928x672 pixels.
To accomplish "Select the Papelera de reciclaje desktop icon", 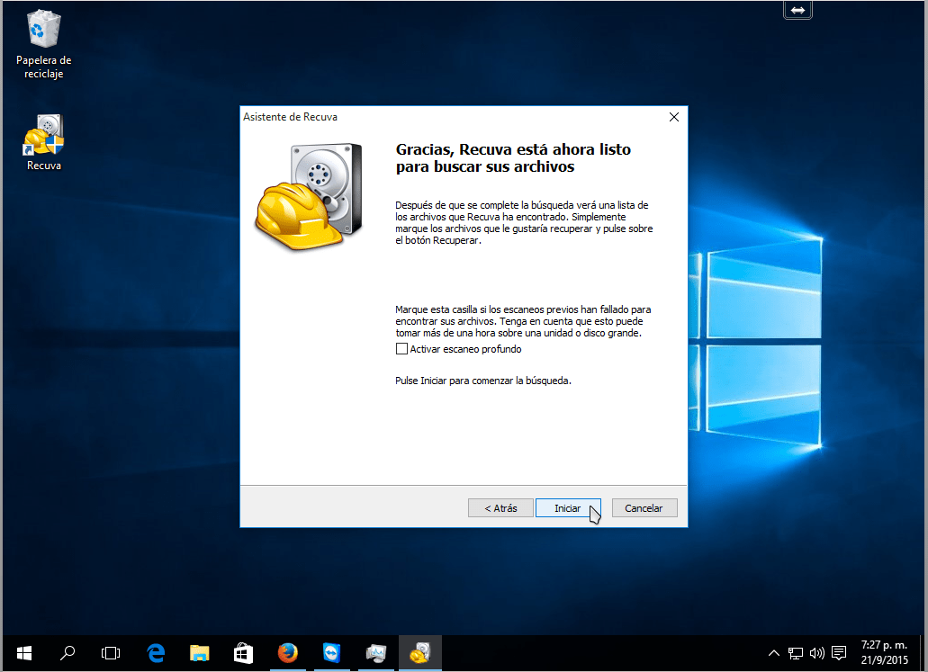I will [44, 45].
